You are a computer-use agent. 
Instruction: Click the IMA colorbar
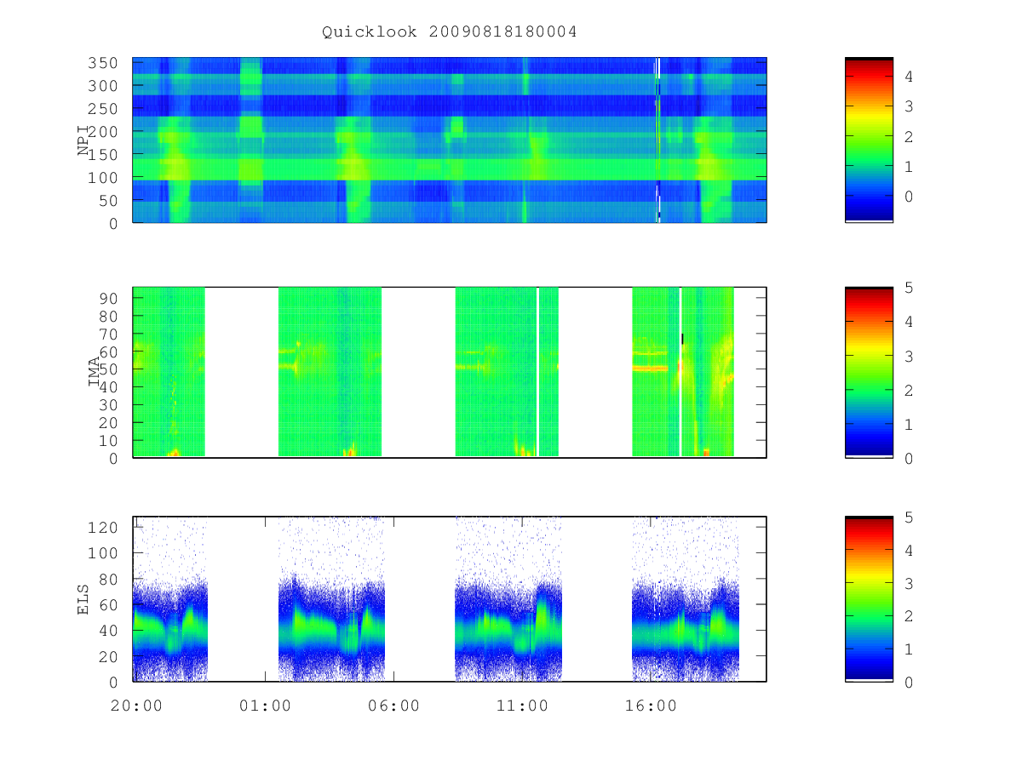click(869, 372)
